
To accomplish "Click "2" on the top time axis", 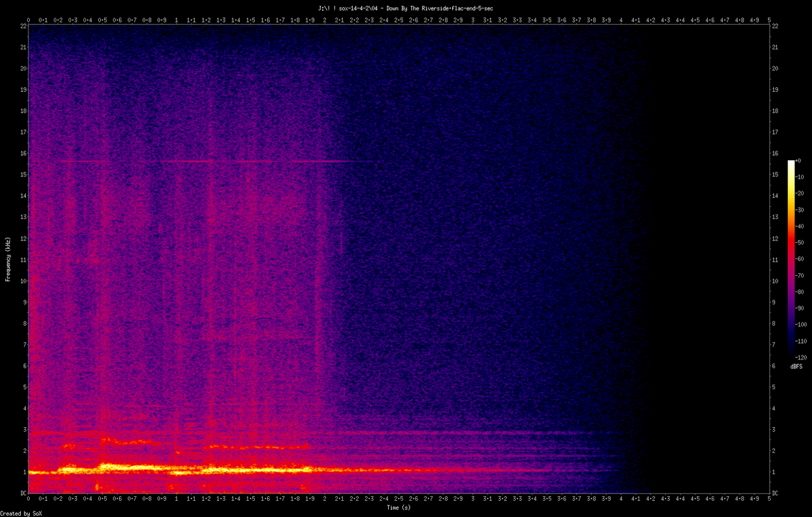I will 325,20.
